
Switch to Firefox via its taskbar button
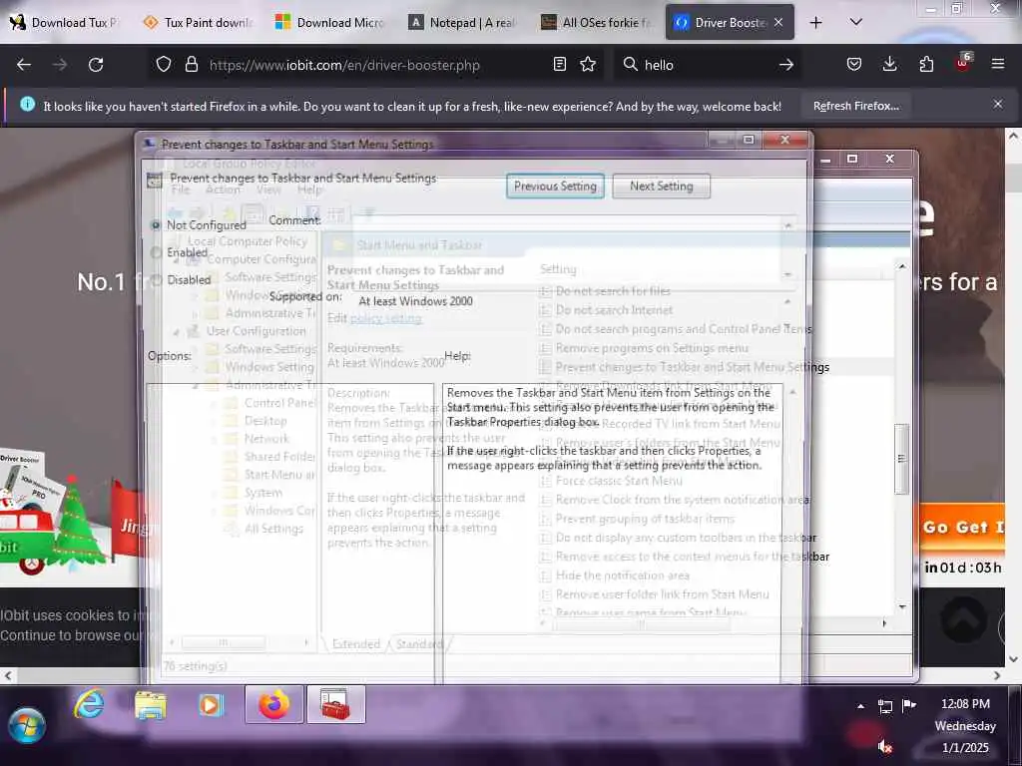click(x=273, y=704)
